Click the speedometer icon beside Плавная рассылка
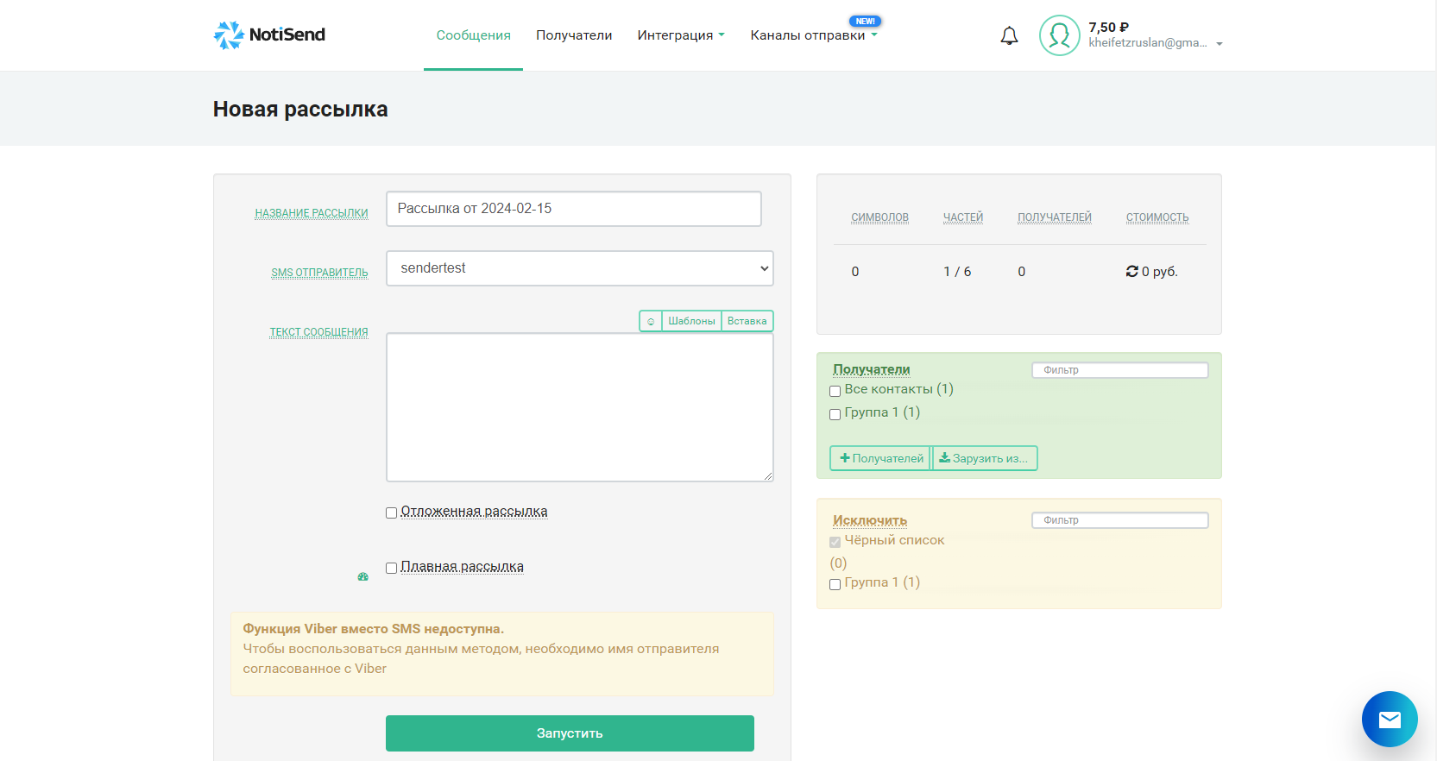 click(362, 576)
